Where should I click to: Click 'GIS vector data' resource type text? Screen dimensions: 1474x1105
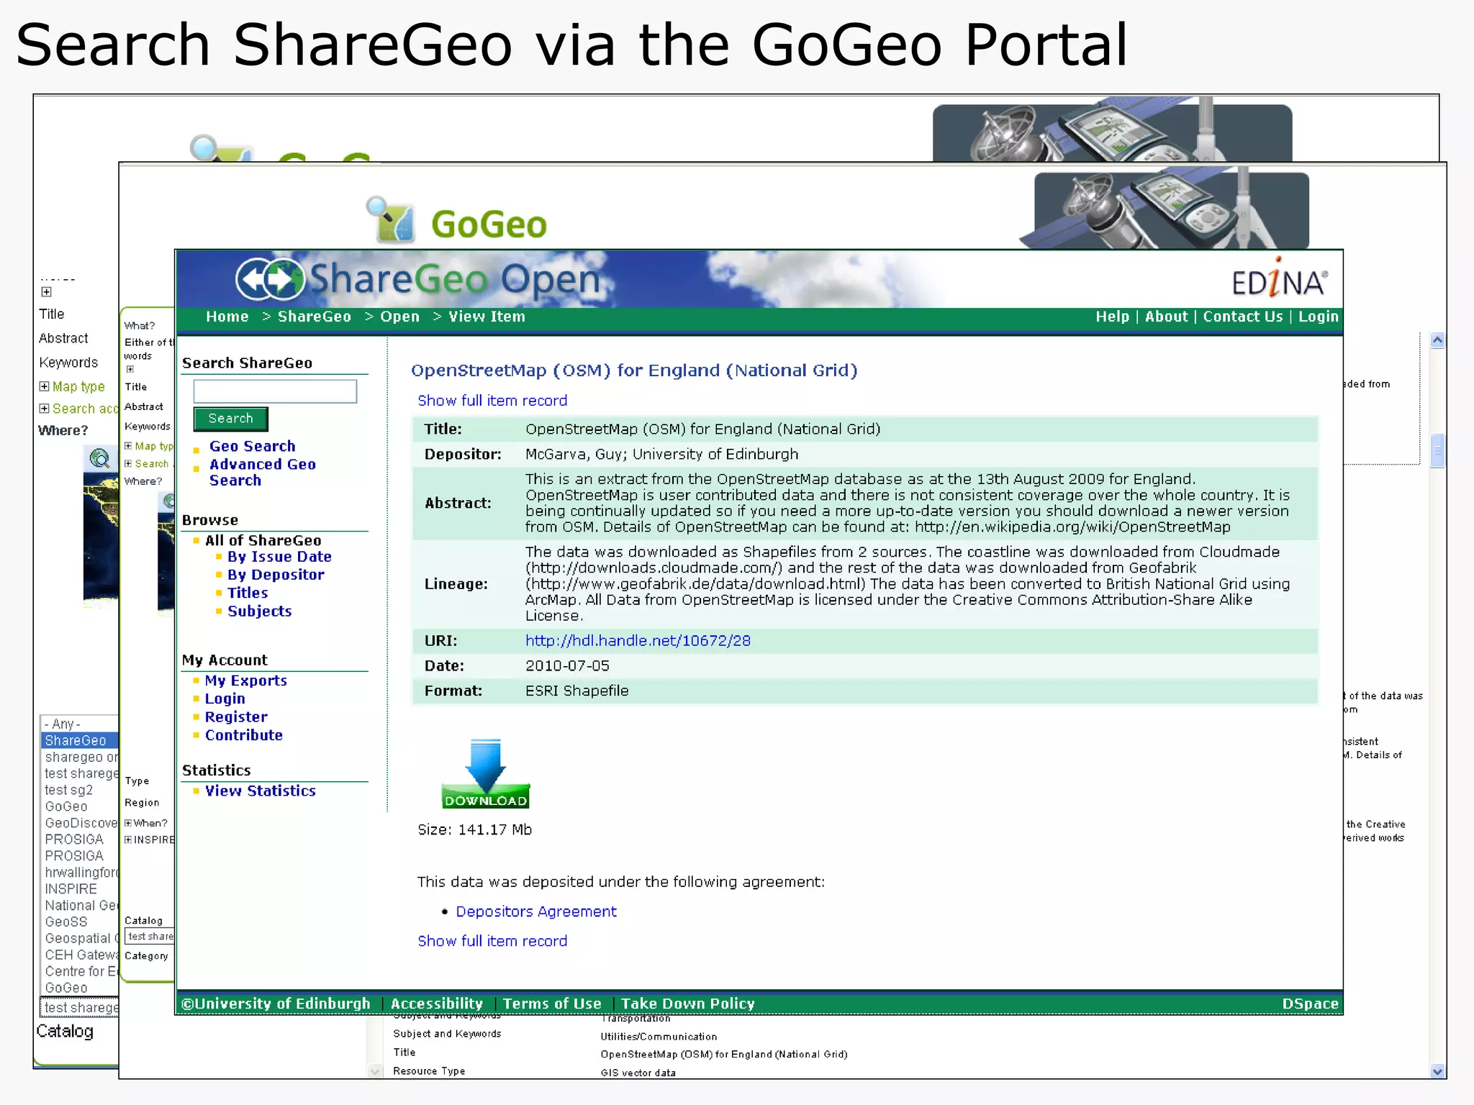click(x=638, y=1073)
